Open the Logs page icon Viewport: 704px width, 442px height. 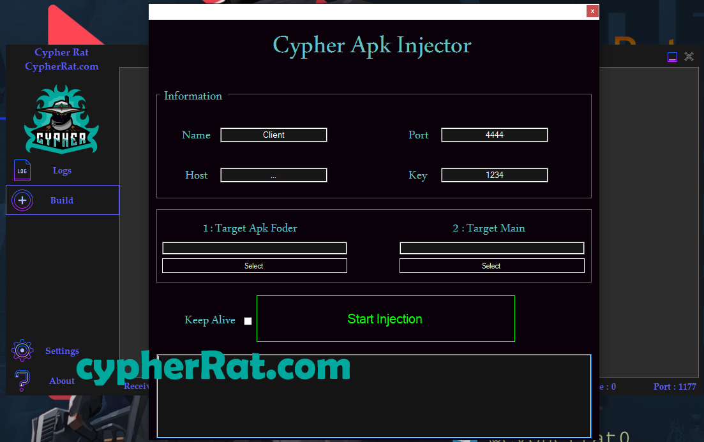coord(22,170)
